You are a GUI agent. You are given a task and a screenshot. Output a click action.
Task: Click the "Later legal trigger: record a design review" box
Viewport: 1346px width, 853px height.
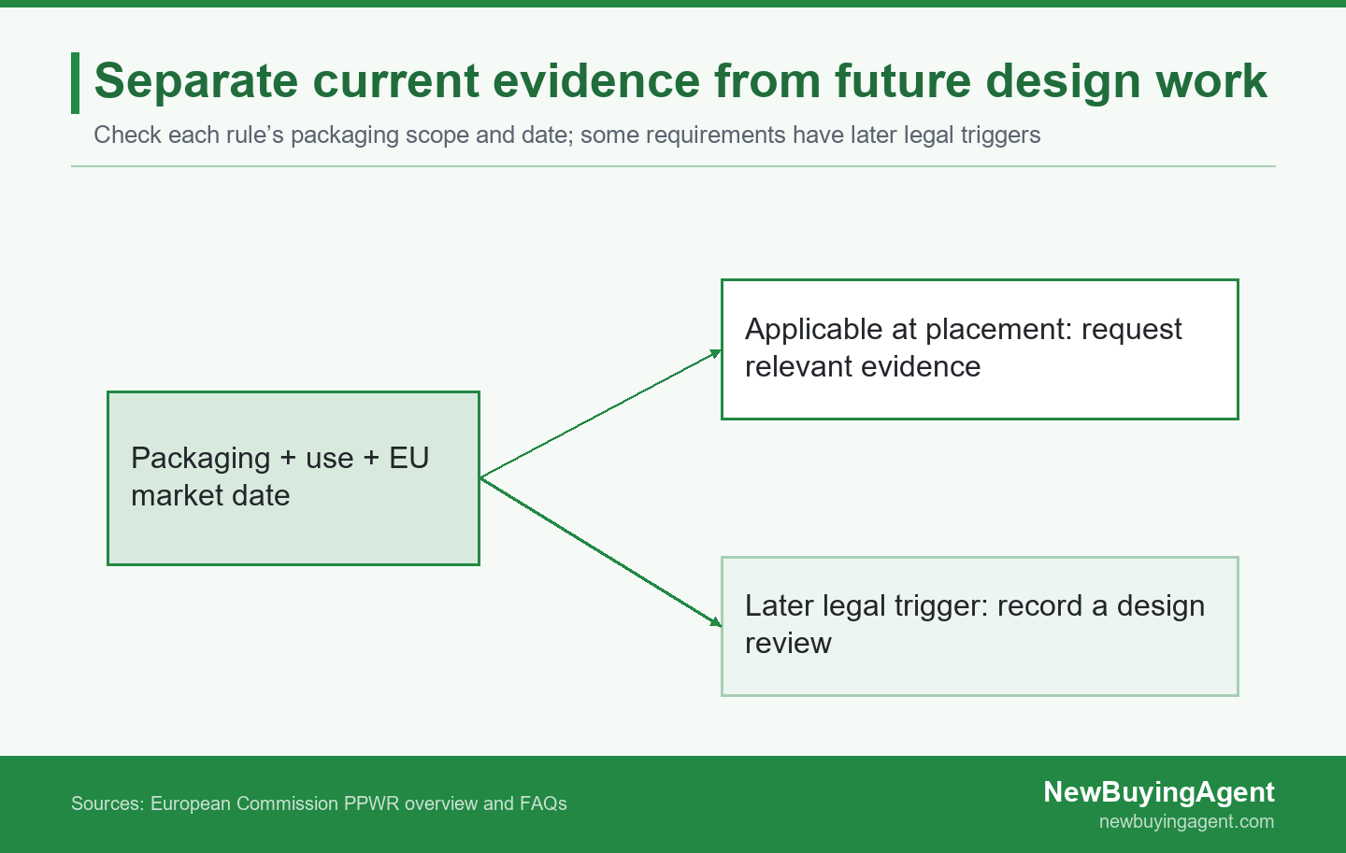980,626
